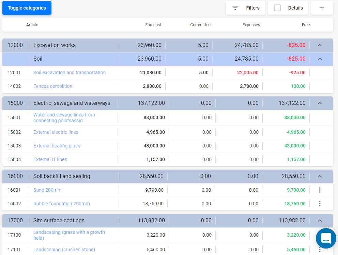This screenshot has height=255, width=338.
Task: Click article code 15002
Action: tap(14, 132)
